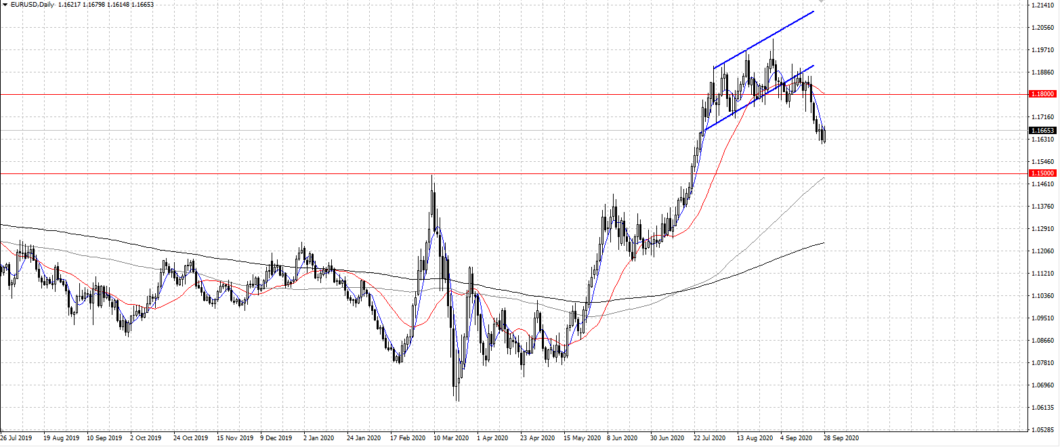
Task: Click the 10 Mar 2020 date label
Action: tap(451, 438)
